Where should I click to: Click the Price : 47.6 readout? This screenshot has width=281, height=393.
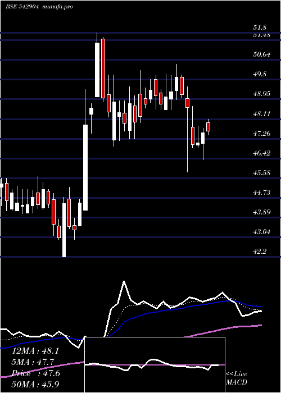(35, 373)
